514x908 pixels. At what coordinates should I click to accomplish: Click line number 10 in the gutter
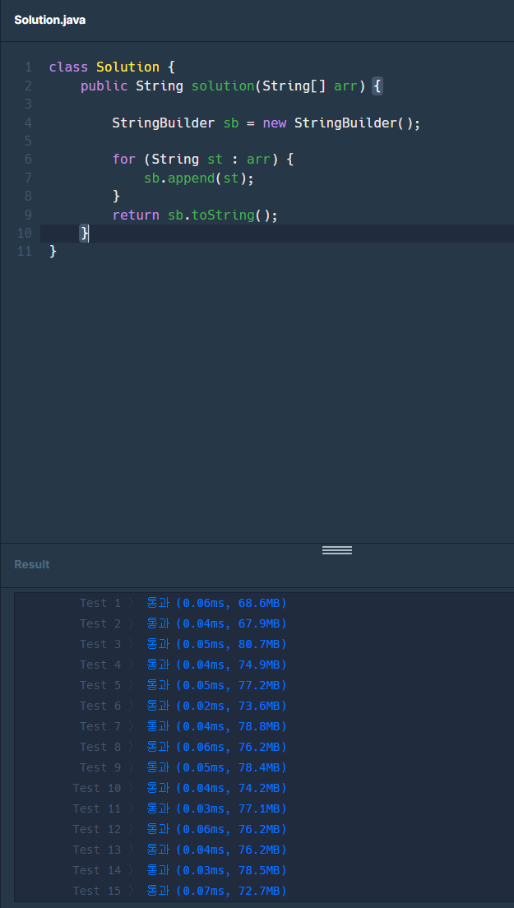25,234
